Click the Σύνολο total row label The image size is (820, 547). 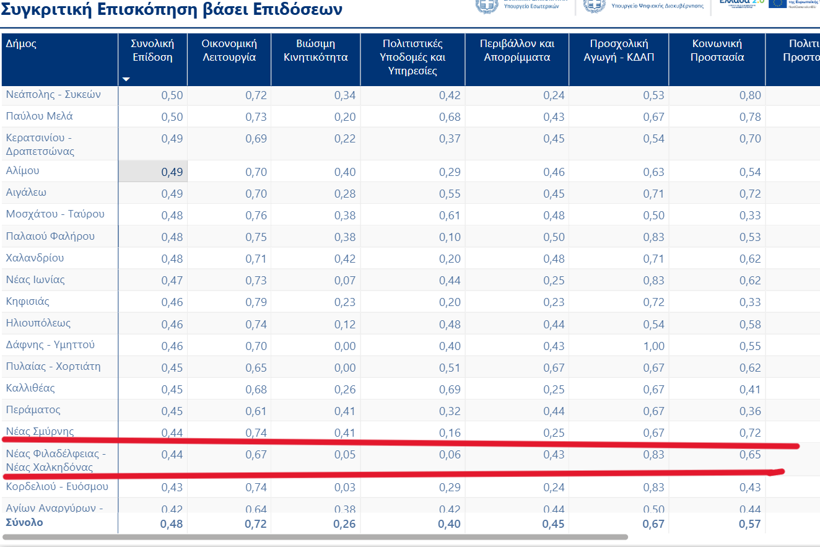click(x=25, y=522)
